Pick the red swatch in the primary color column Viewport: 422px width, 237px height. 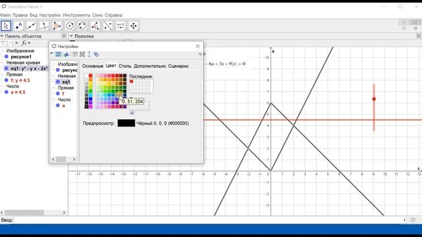click(90, 76)
